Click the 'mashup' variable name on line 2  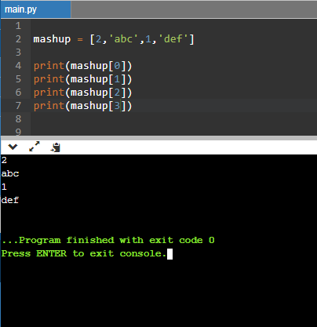tap(52, 39)
